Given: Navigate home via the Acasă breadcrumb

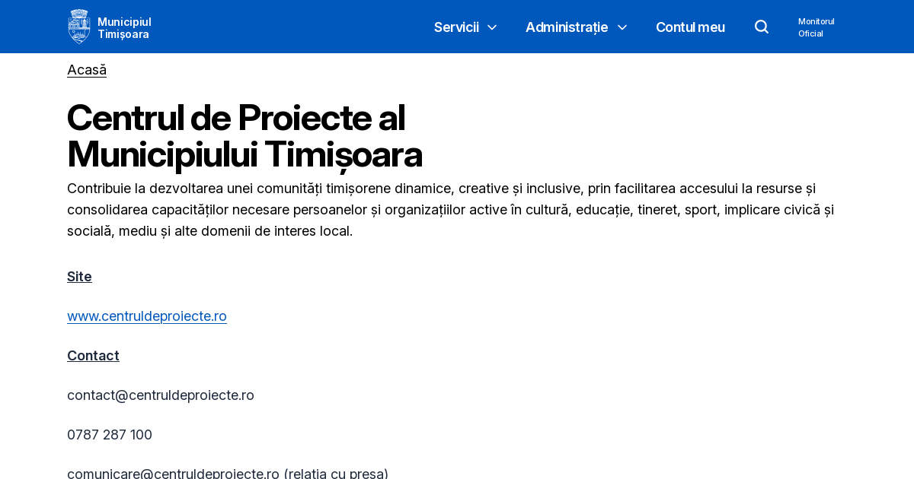Looking at the screenshot, I should point(86,69).
